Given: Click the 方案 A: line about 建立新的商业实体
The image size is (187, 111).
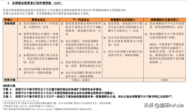Looking at the screenshot, I should pos(53,89).
